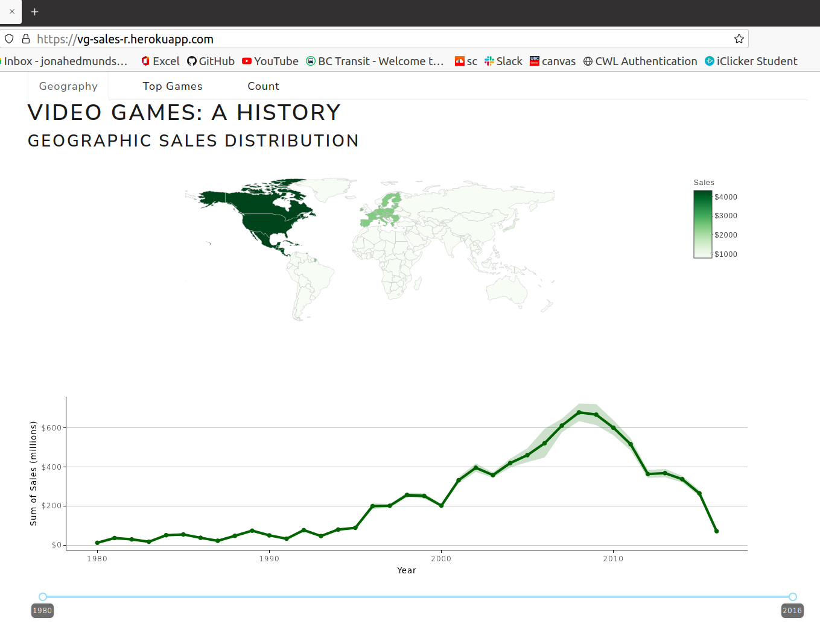
Task: Click the 2012 data point on sales line
Action: click(x=647, y=474)
